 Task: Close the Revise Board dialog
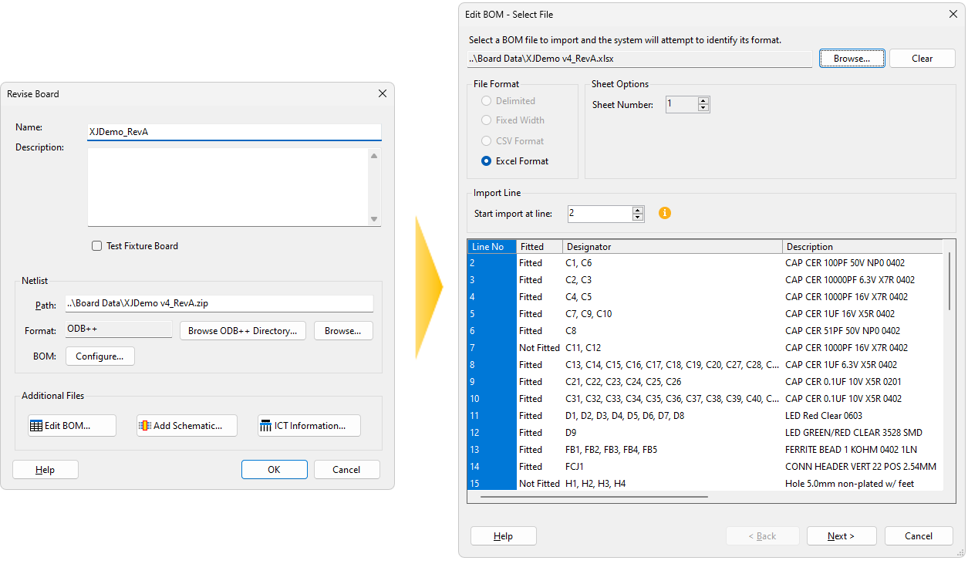[x=382, y=93]
